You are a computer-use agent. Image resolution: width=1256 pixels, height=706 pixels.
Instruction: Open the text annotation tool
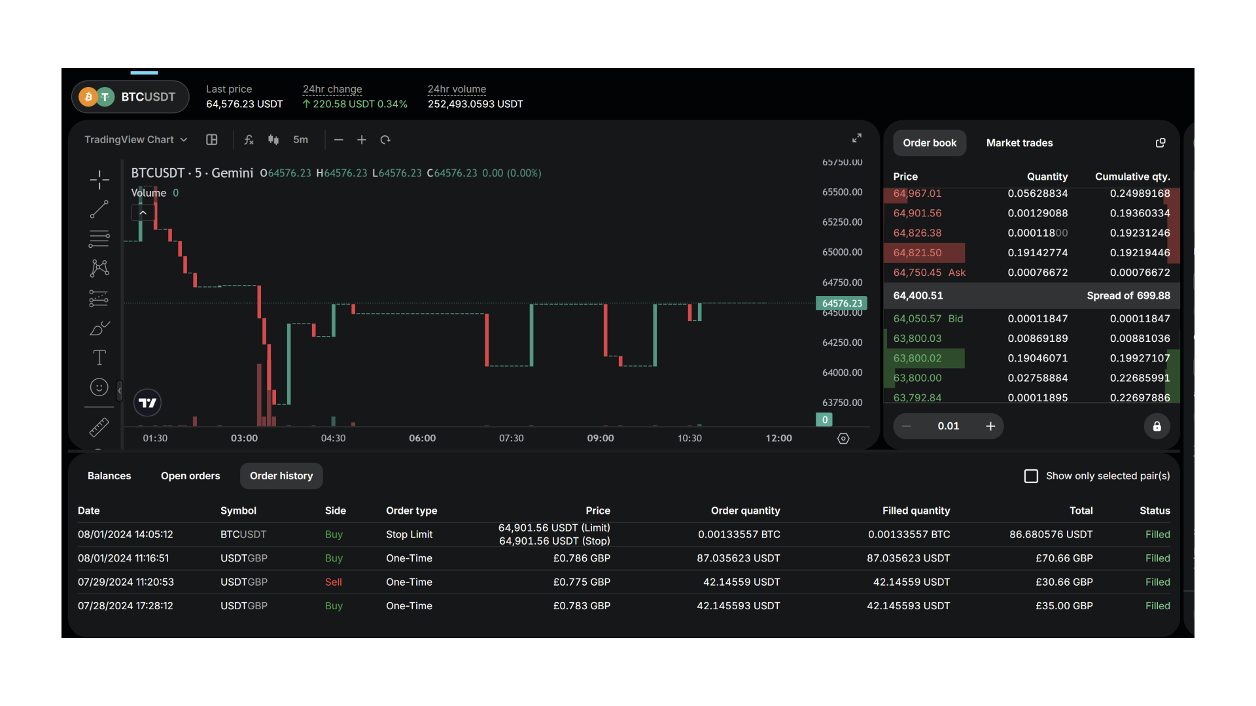tap(99, 358)
